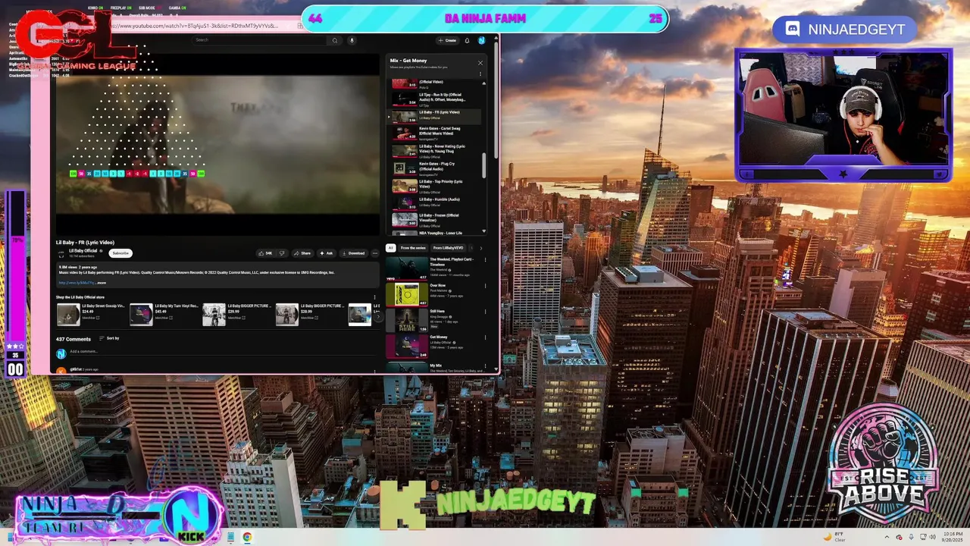This screenshot has height=546, width=970.
Task: Activate voice search microphone in YouTube
Action: click(352, 40)
